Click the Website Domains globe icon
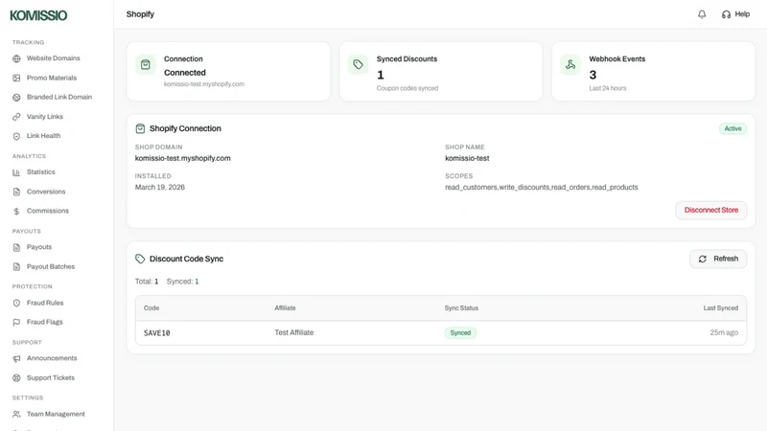The height and width of the screenshot is (431, 767). 16,58
